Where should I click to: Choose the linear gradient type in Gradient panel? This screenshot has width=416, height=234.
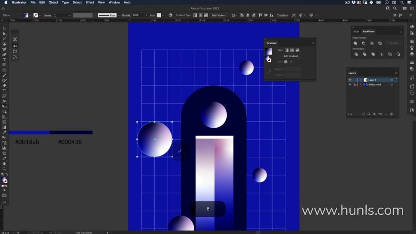pyautogui.click(x=286, y=50)
